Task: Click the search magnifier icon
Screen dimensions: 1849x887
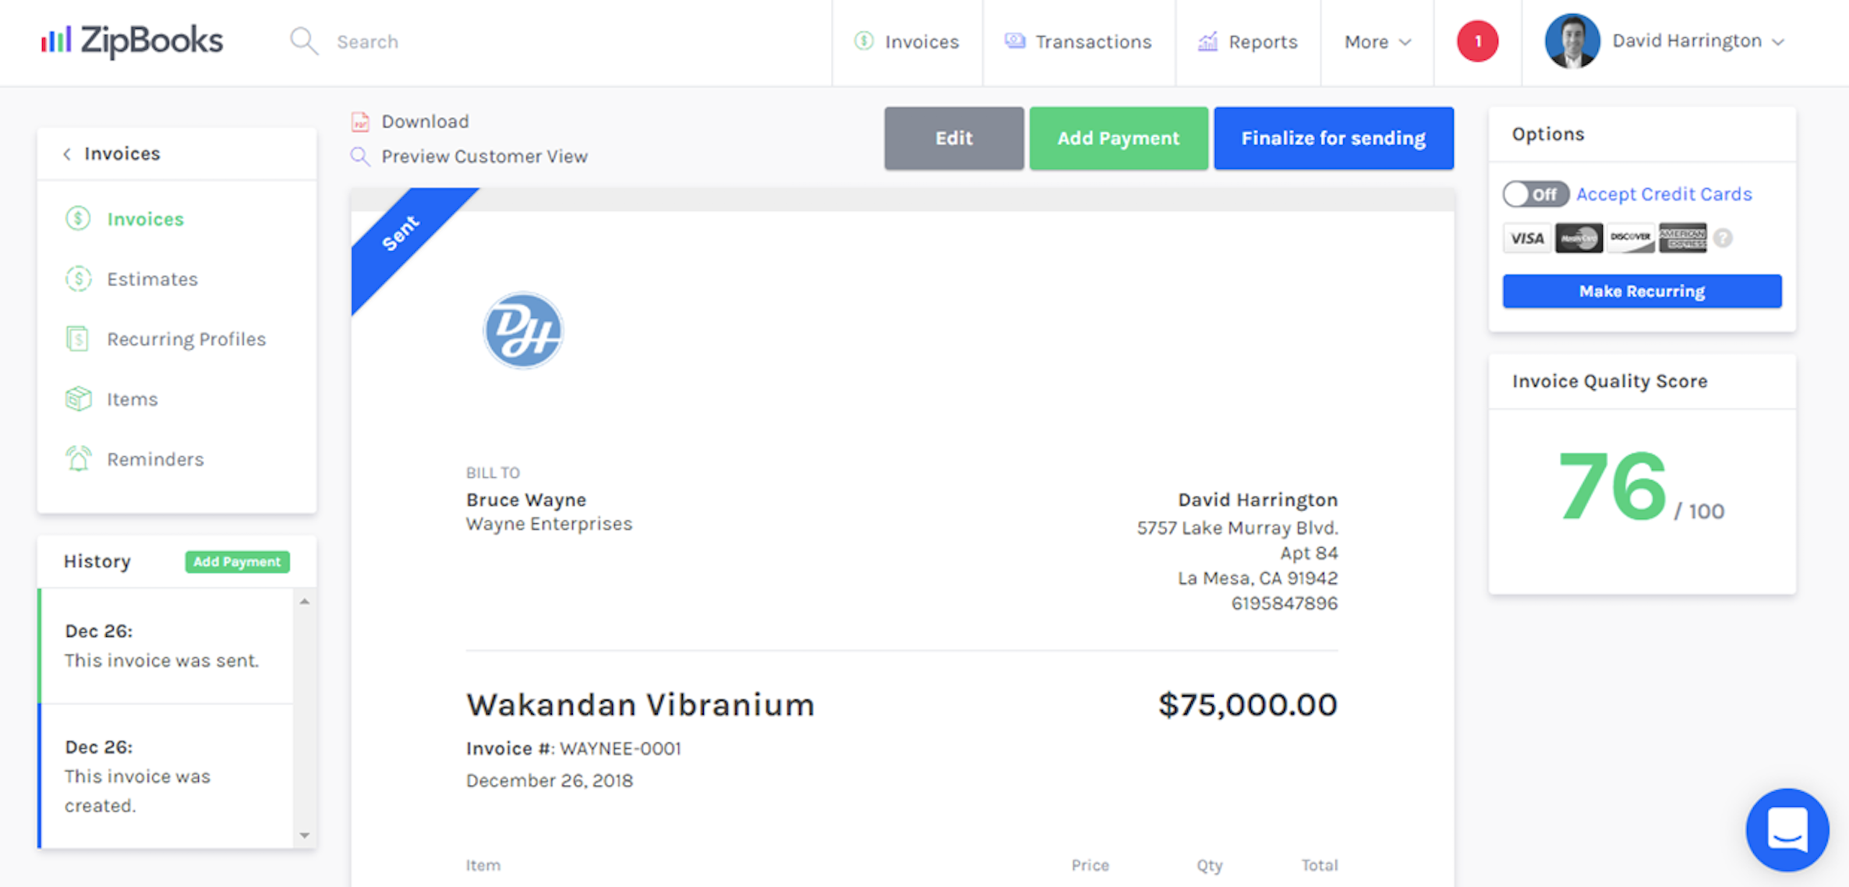Action: pos(303,41)
